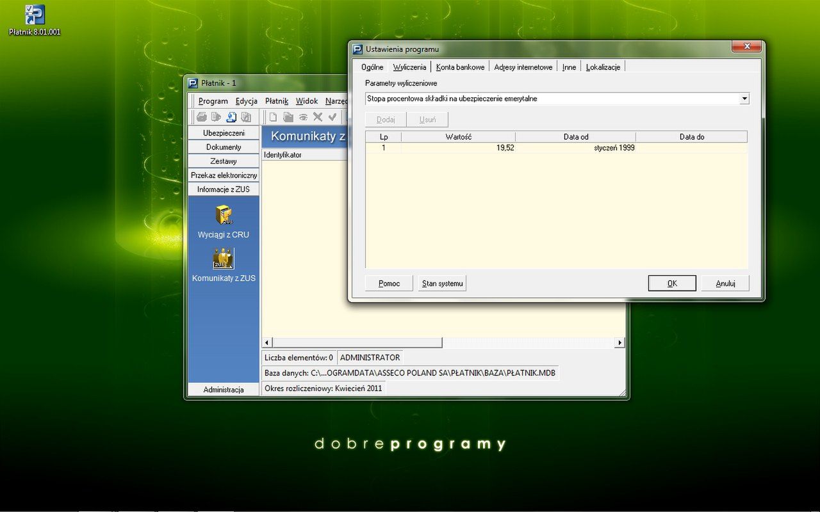The image size is (820, 512).
Task: Open the Program menu
Action: click(x=213, y=101)
